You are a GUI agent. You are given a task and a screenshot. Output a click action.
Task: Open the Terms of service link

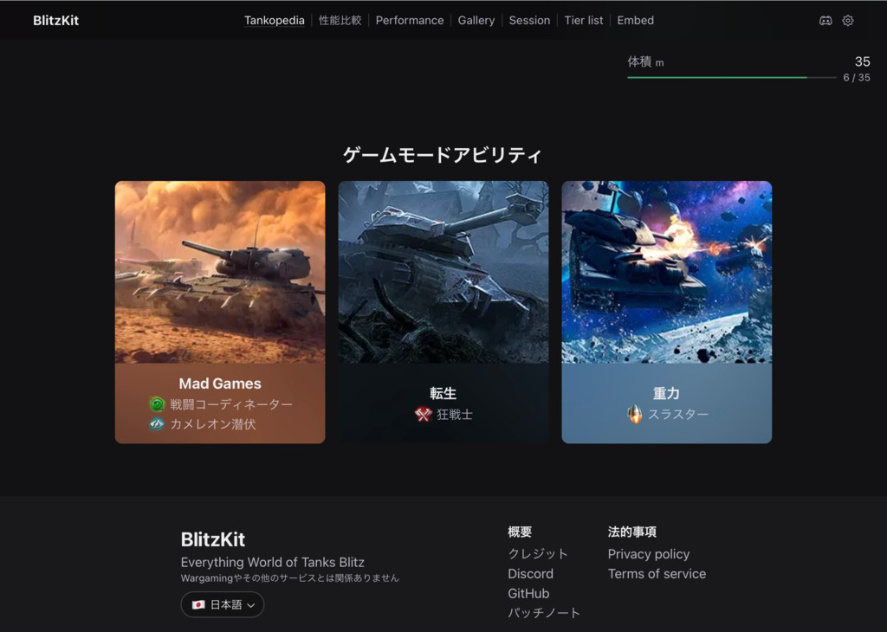point(657,574)
